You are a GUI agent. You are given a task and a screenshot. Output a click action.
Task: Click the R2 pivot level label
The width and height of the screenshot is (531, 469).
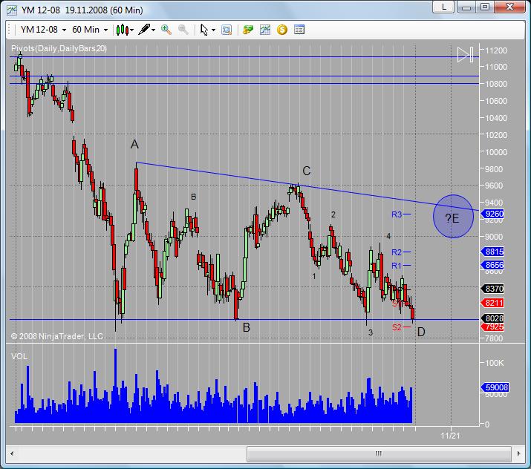tap(397, 252)
